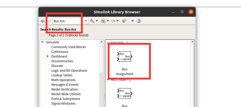Click the 'Bus Ass' search field
This screenshot has width=241, height=107.
[x=68, y=21]
